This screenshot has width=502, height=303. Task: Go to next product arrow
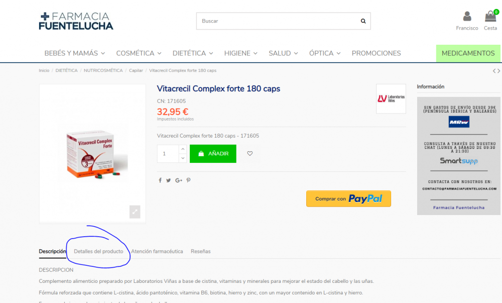click(499, 71)
